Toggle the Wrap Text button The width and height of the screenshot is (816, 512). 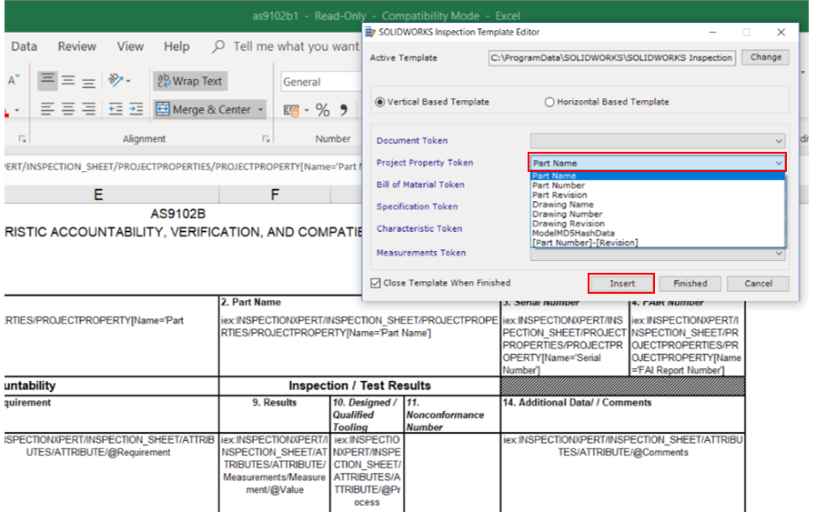[x=190, y=81]
